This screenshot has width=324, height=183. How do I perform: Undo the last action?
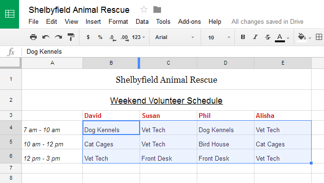[46, 37]
